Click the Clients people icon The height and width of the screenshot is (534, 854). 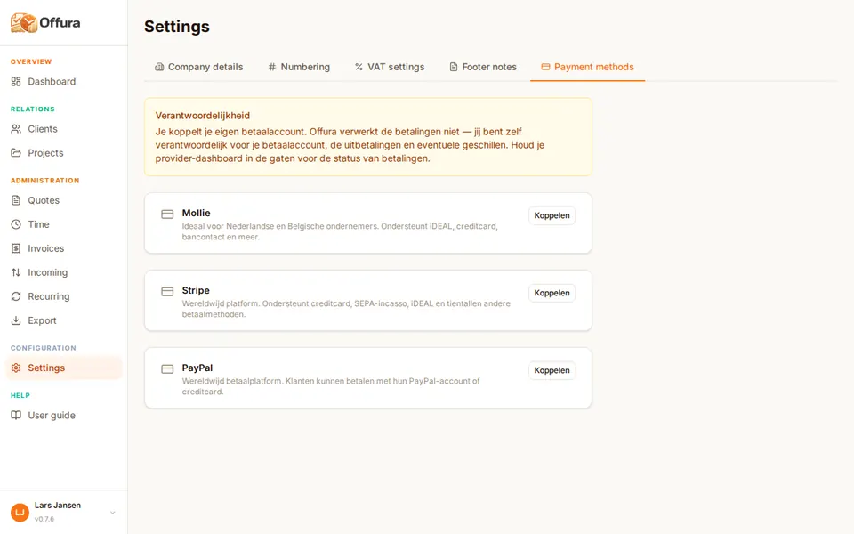pyautogui.click(x=16, y=128)
